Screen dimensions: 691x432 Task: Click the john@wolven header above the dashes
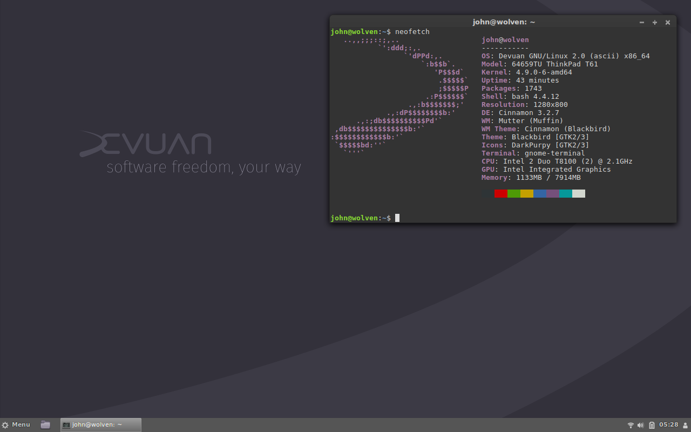point(505,40)
